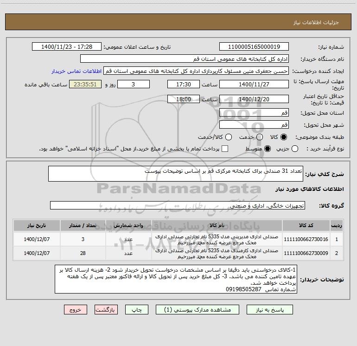Click the ردیف column header
This screenshot has width=357, height=346.
[x=337, y=226]
